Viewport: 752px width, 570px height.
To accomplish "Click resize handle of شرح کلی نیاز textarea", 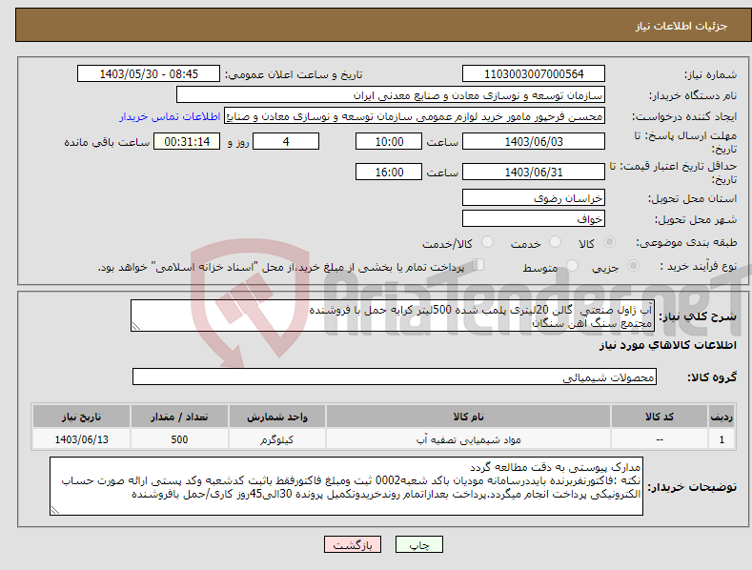I will [135, 327].
